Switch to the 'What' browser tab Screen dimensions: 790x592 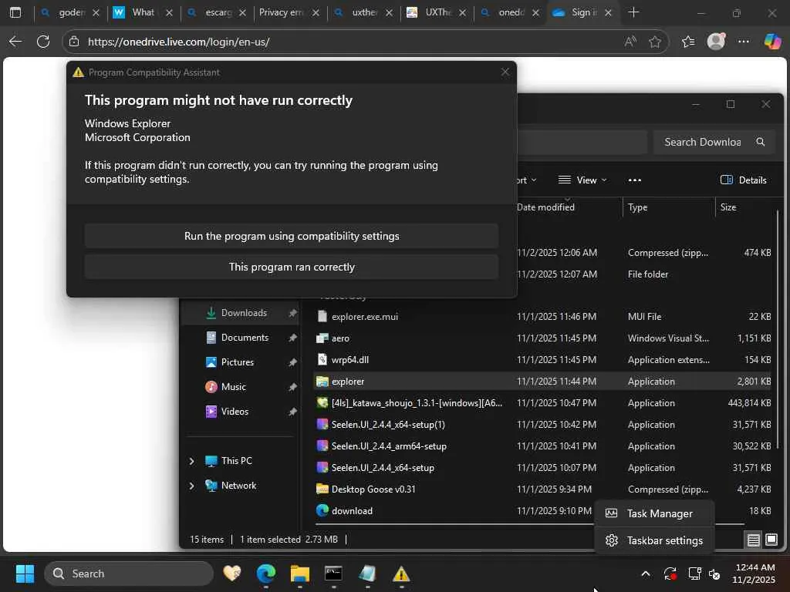142,12
